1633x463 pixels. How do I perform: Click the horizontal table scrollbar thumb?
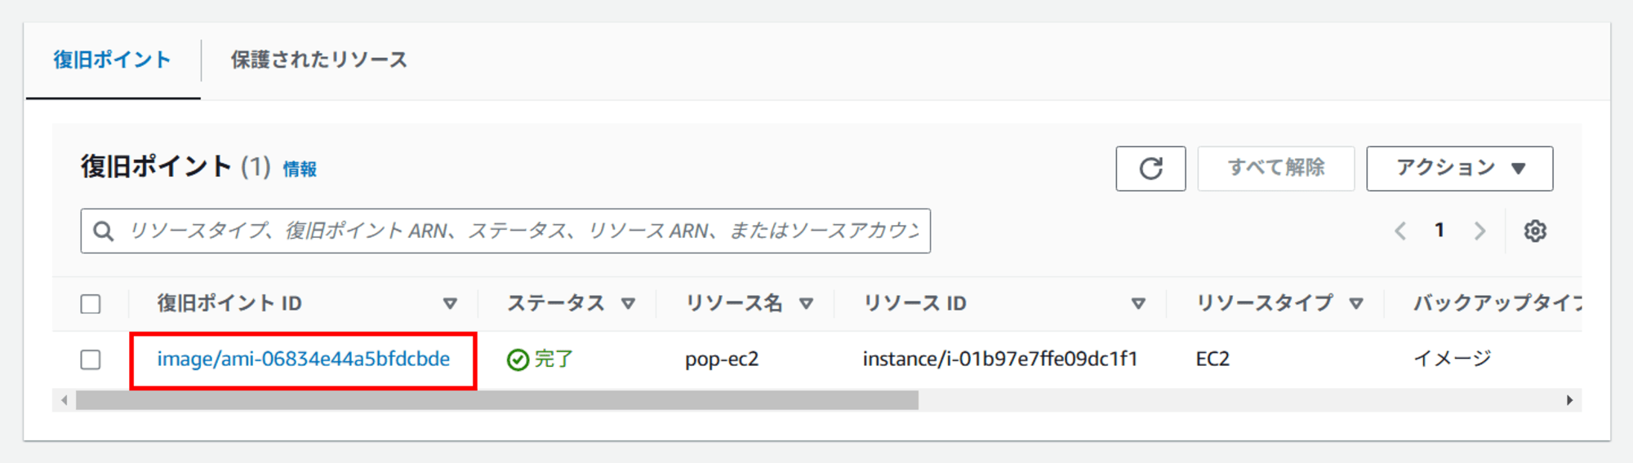click(x=497, y=400)
